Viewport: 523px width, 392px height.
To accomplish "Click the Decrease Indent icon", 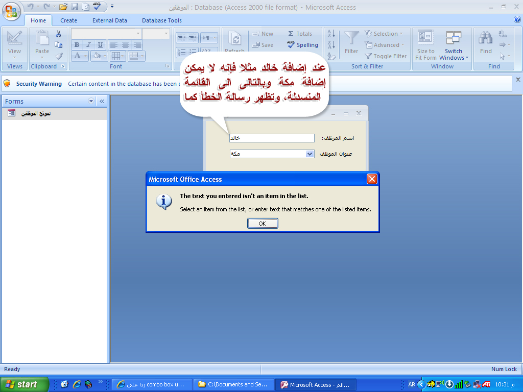I will pos(181,37).
